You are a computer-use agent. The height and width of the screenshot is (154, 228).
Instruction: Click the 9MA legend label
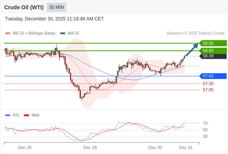36,115
